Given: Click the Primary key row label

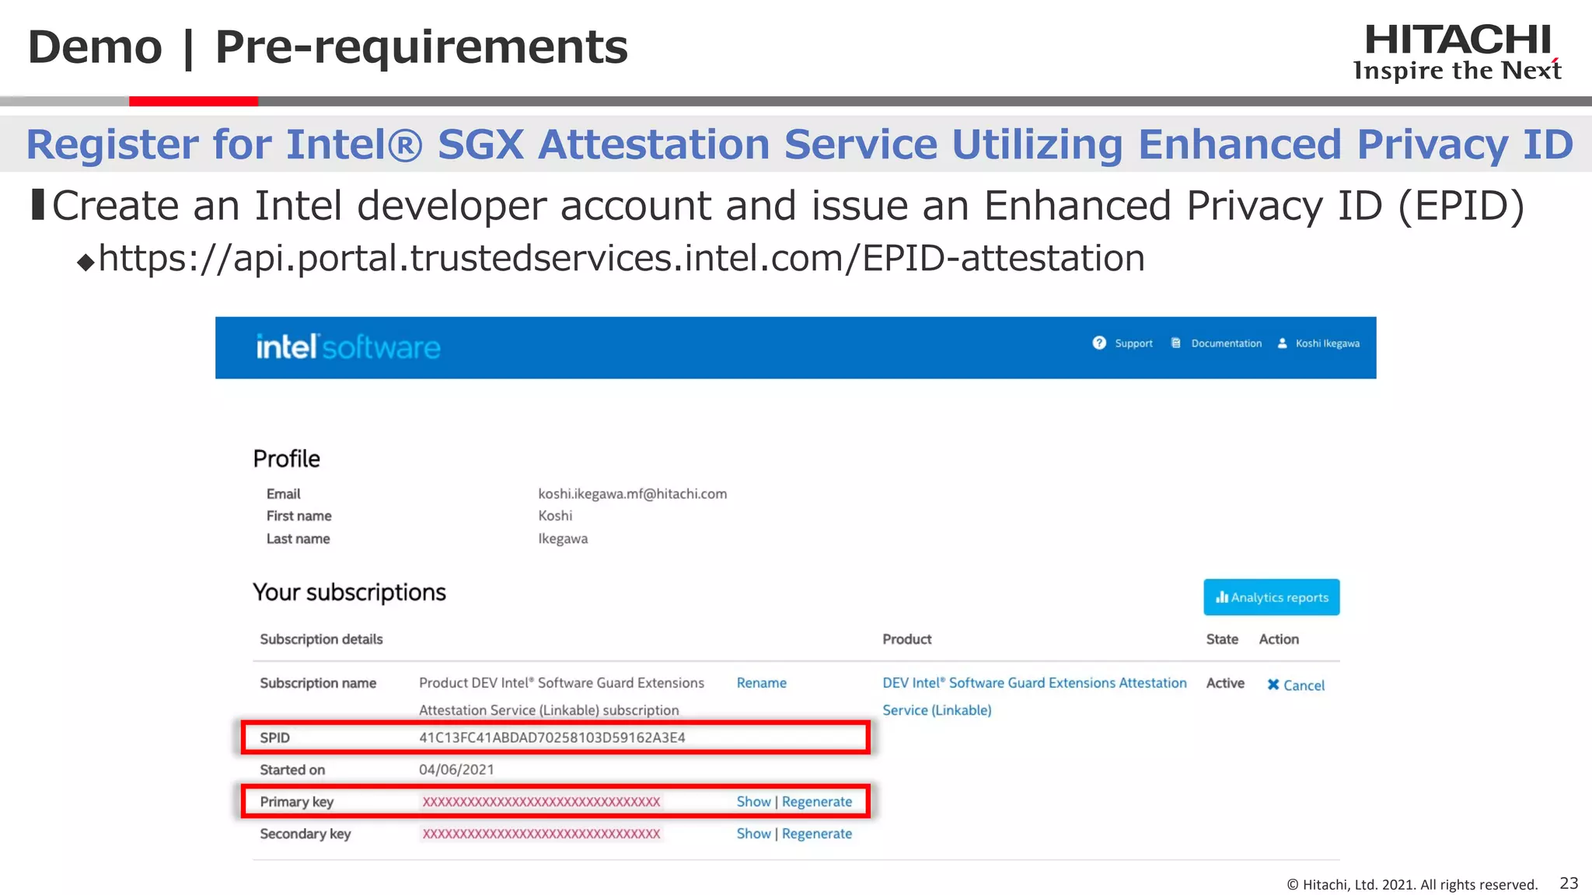Looking at the screenshot, I should [296, 802].
